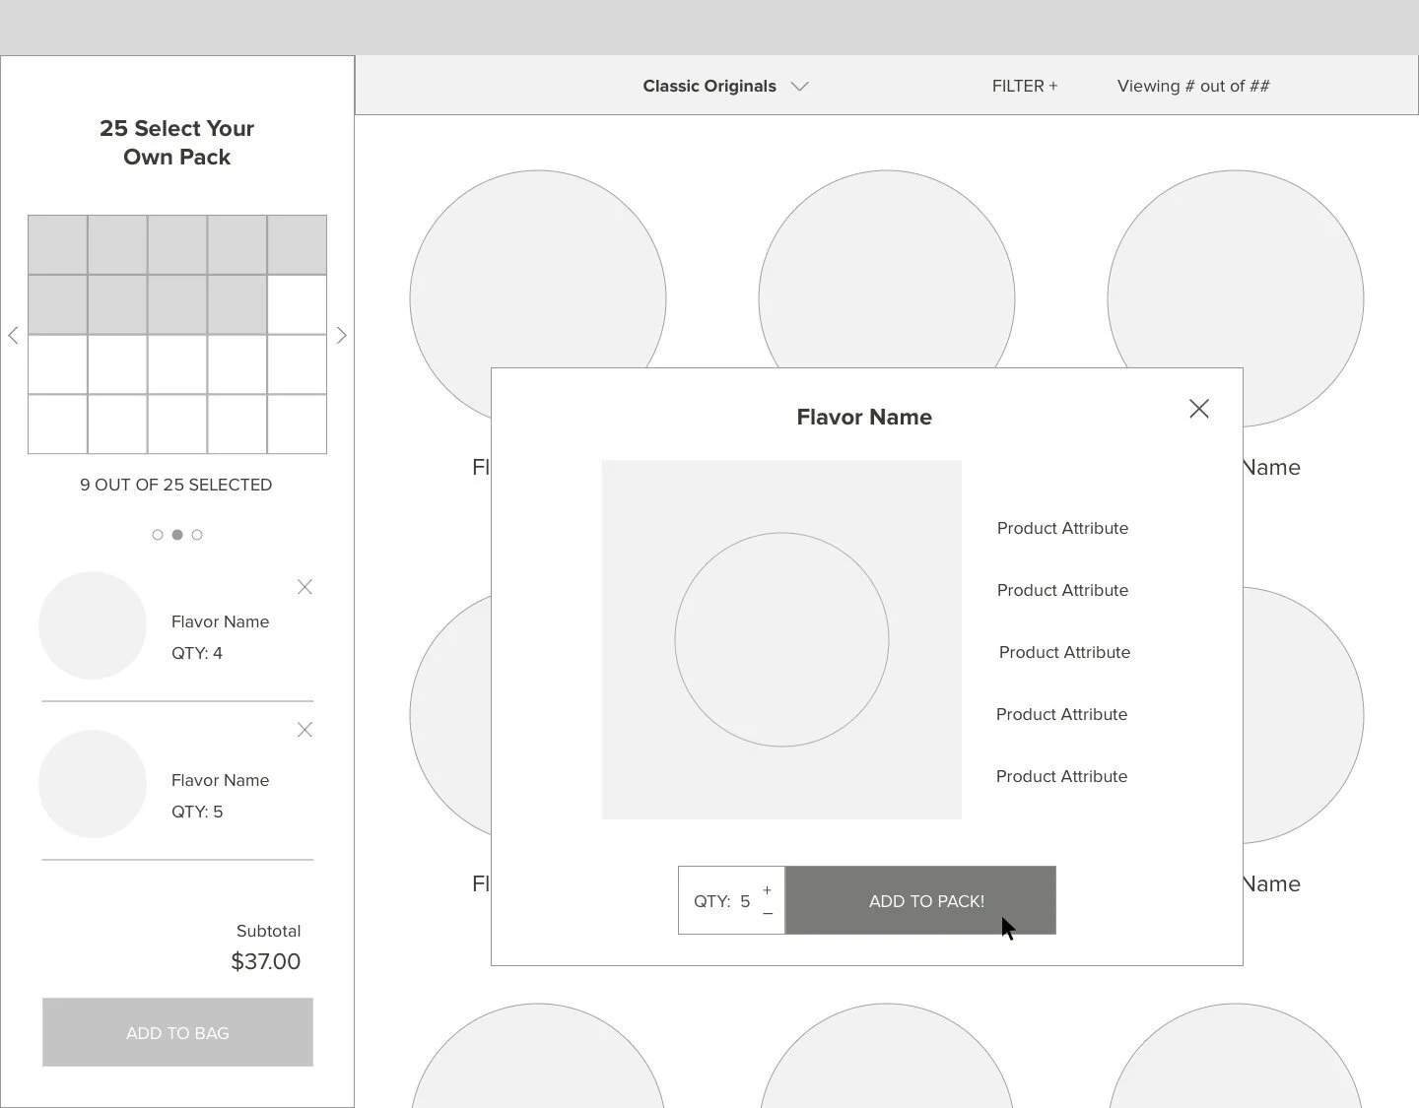The image size is (1419, 1108).
Task: Click the QTY: 4 text in sidebar
Action: click(197, 653)
